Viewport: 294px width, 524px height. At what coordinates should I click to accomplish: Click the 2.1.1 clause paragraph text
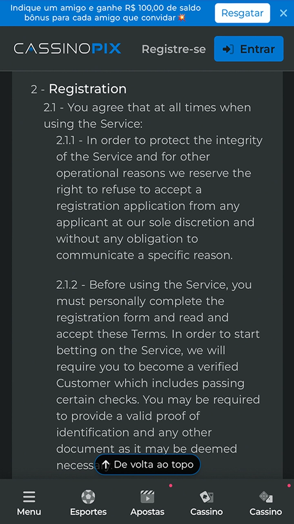click(159, 198)
